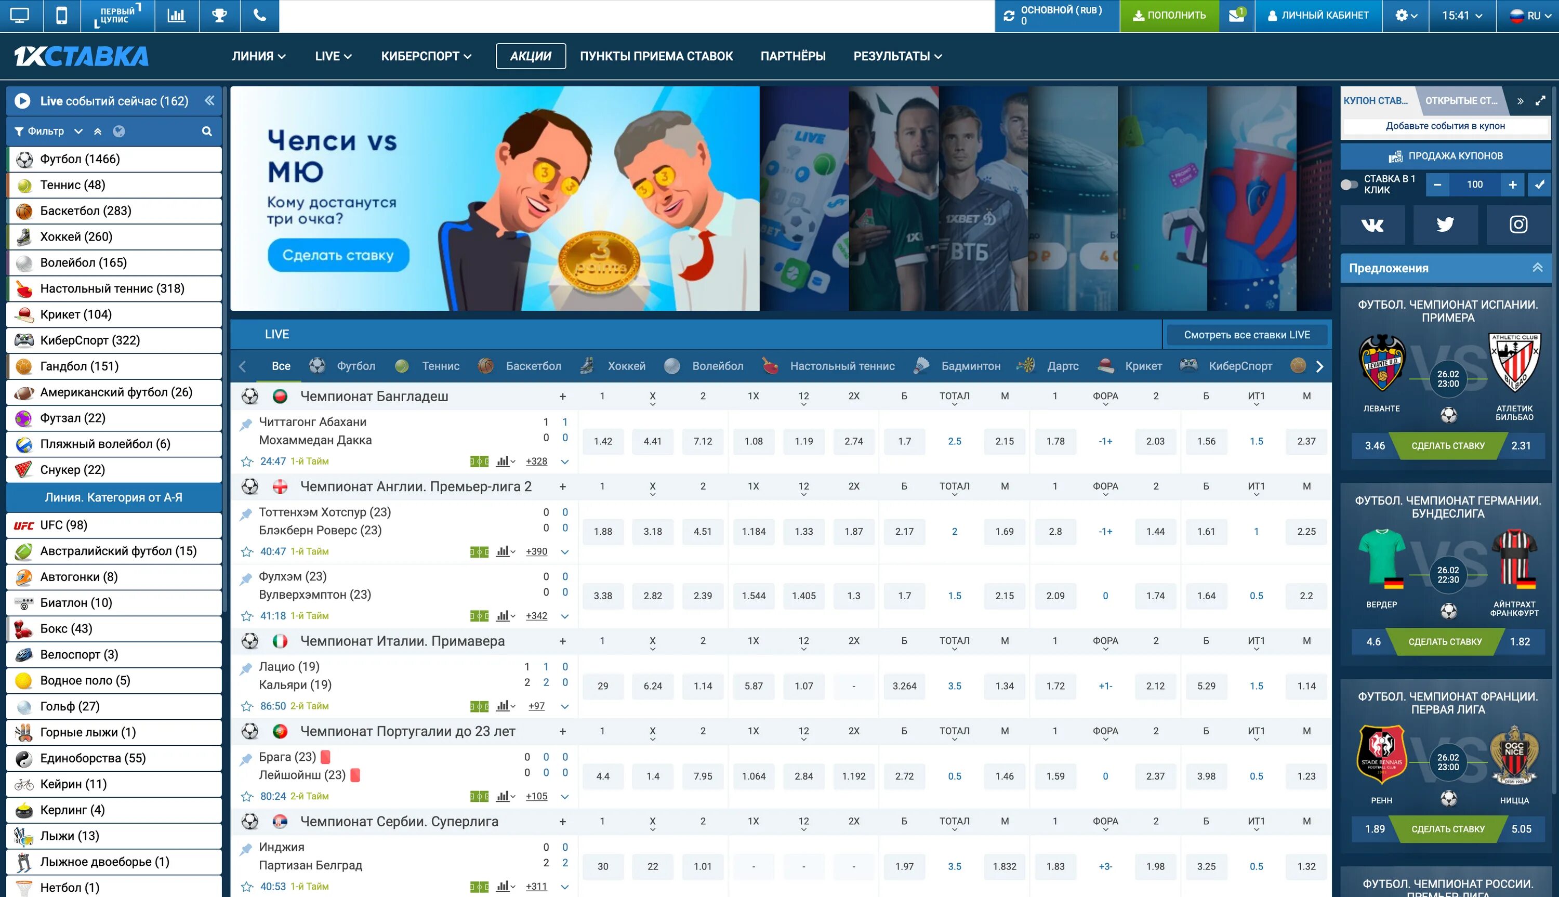Switch to Открытые ставки tab
The image size is (1559, 897).
coord(1461,100)
